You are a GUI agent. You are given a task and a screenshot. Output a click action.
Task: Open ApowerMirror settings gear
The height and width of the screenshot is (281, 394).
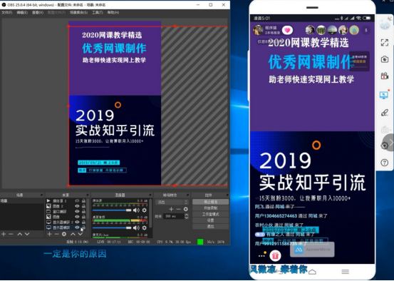pyautogui.click(x=385, y=145)
